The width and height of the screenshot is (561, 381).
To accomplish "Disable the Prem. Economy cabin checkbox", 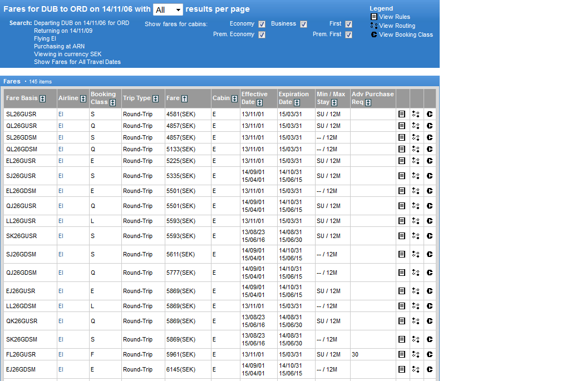I will point(262,34).
